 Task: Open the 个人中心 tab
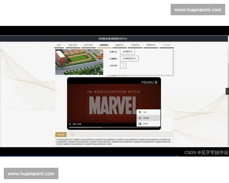[166, 45]
